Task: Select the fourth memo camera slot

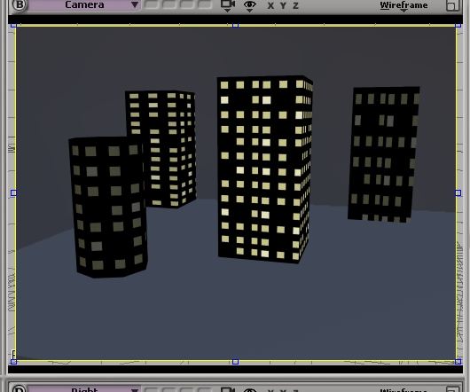Action: (205, 4)
